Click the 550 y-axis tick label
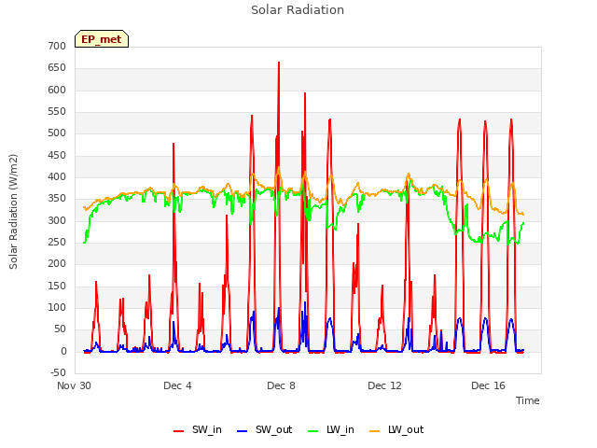The width and height of the screenshot is (597, 448). [57, 112]
